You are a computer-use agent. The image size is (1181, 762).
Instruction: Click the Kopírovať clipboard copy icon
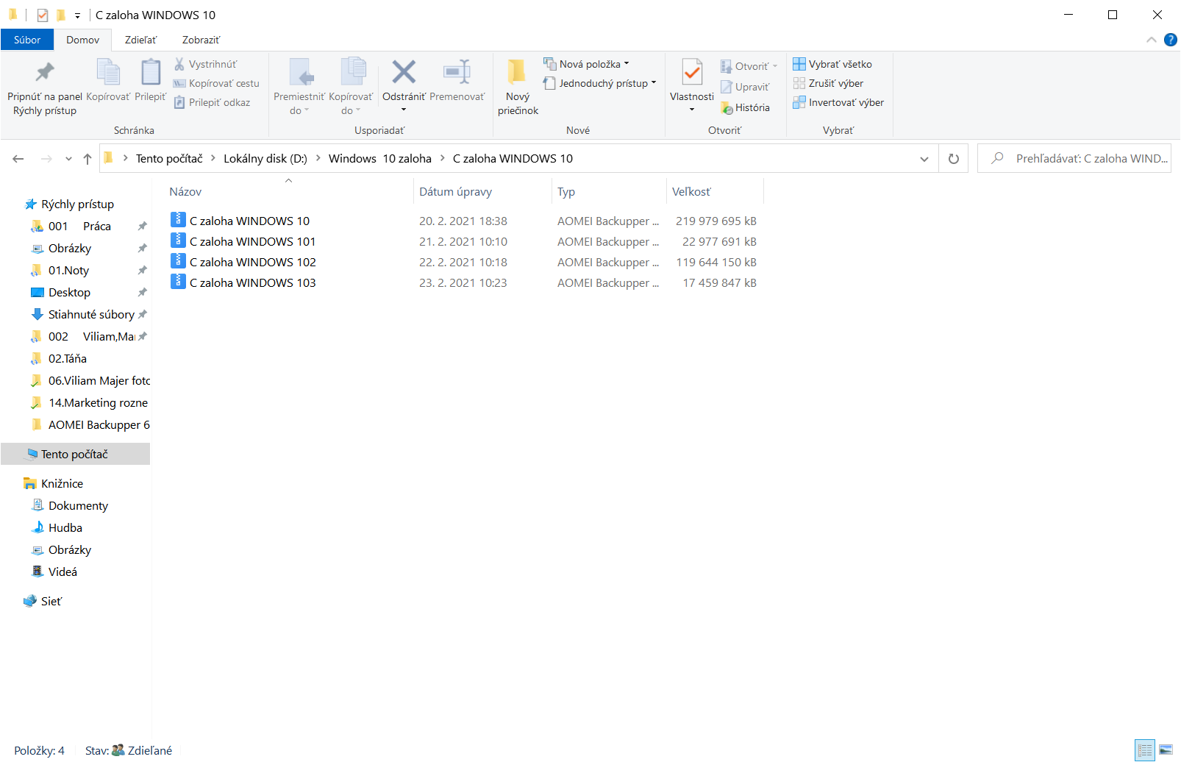coord(108,72)
